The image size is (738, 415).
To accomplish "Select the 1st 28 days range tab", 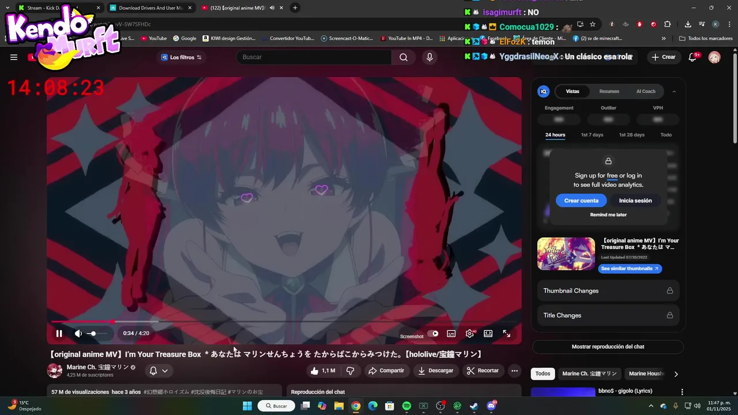I will click(632, 135).
